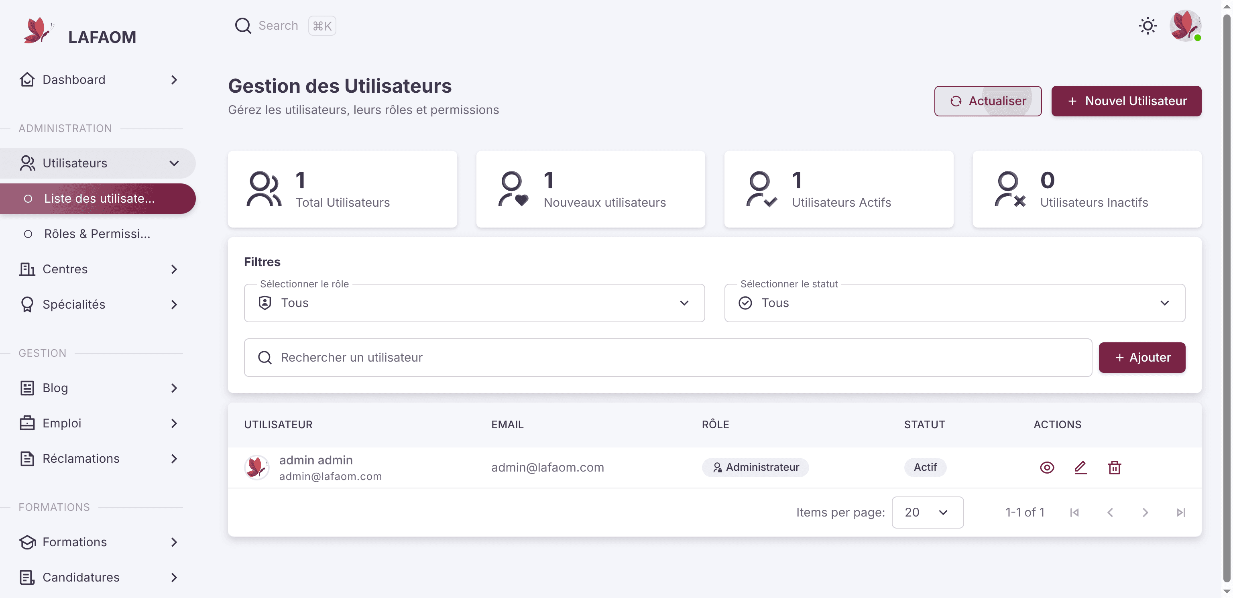1233x598 pixels.
Task: Click admin admin avatar thumbnail in table
Action: click(256, 467)
